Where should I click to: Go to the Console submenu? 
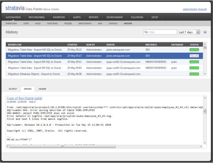point(113,24)
